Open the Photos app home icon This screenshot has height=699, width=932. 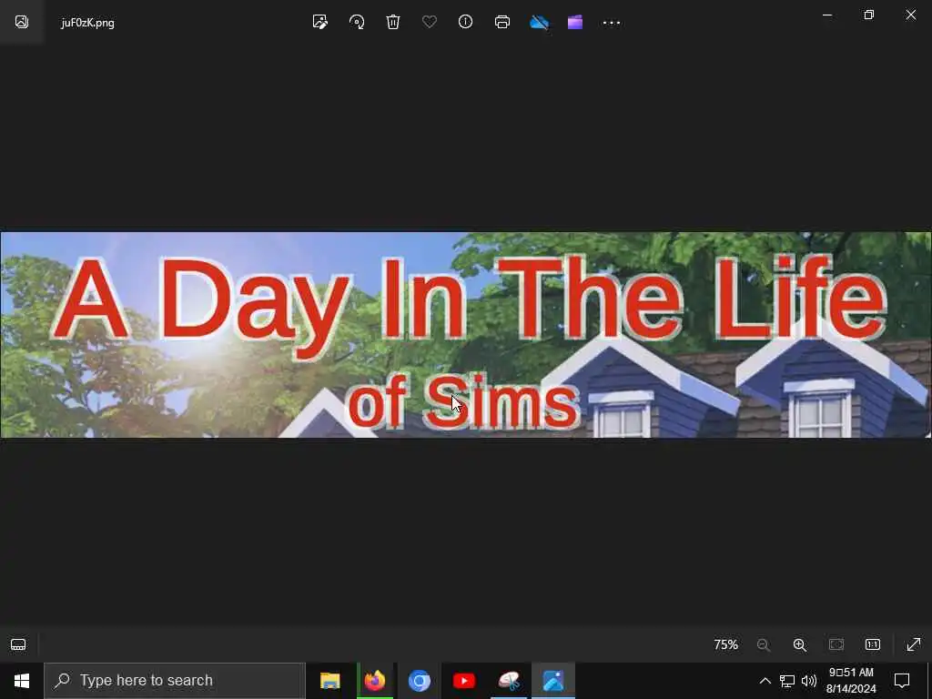pos(22,22)
